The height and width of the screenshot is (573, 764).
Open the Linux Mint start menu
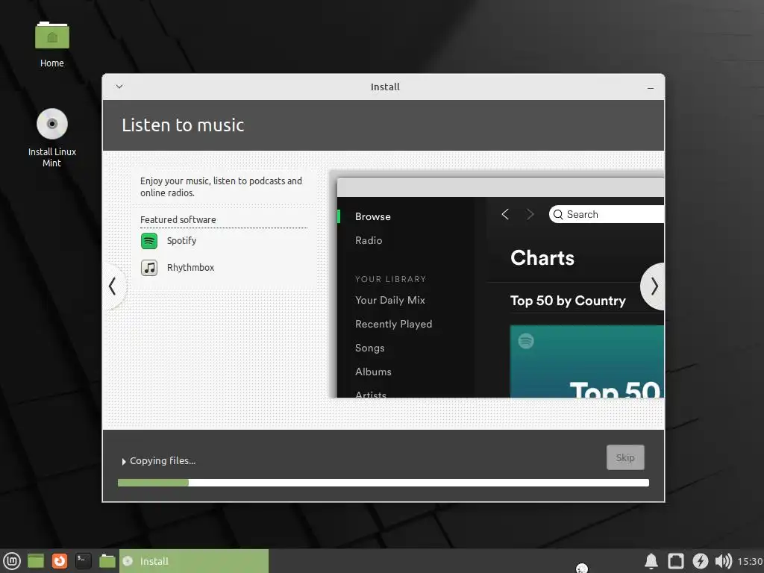pos(12,561)
